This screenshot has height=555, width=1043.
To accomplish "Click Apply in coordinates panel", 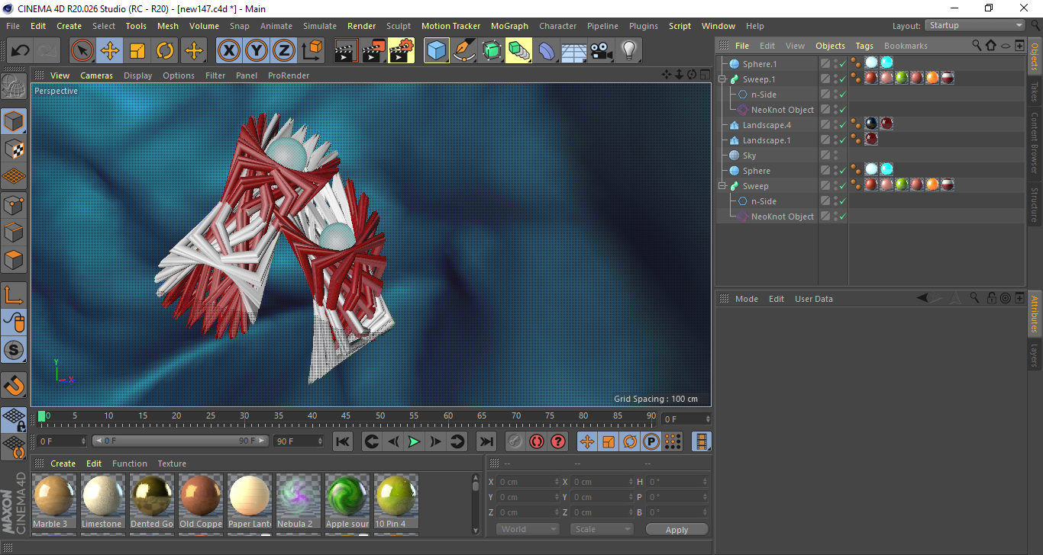I will pos(676,529).
